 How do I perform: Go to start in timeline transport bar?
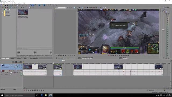[37, 90]
